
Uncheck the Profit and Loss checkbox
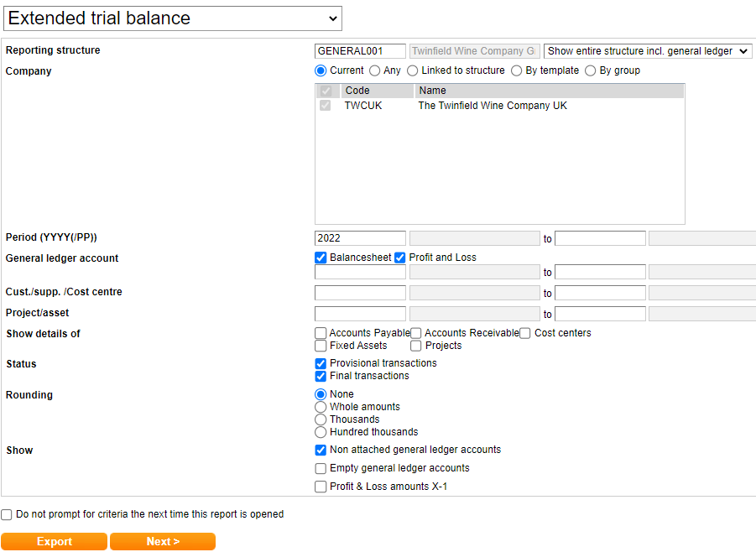pos(399,258)
